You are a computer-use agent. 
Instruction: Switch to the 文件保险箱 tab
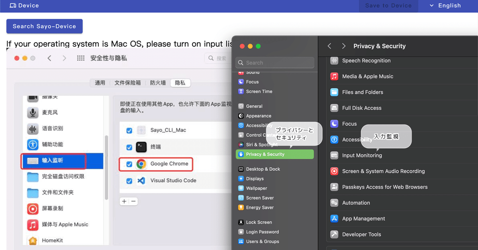127,83
